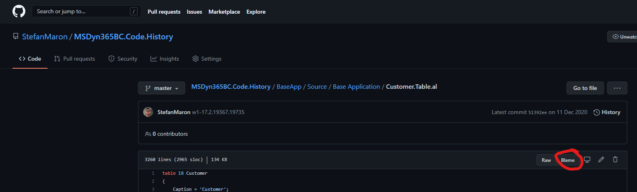Open Marketplace in the top navigation
The image size is (637, 192).
pyautogui.click(x=224, y=12)
